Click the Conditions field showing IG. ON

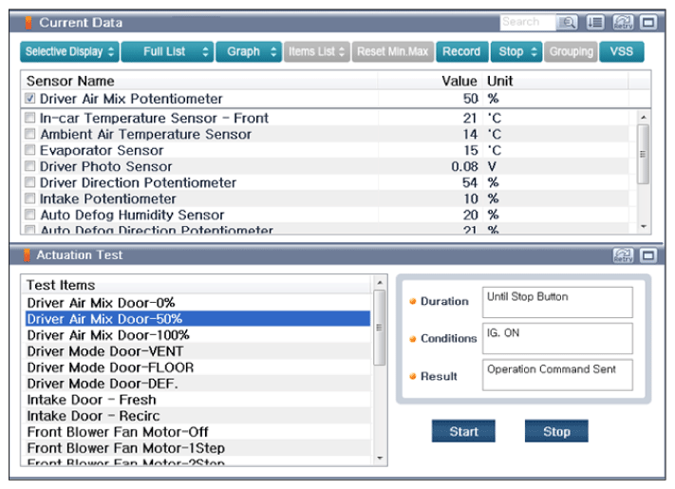[557, 338]
